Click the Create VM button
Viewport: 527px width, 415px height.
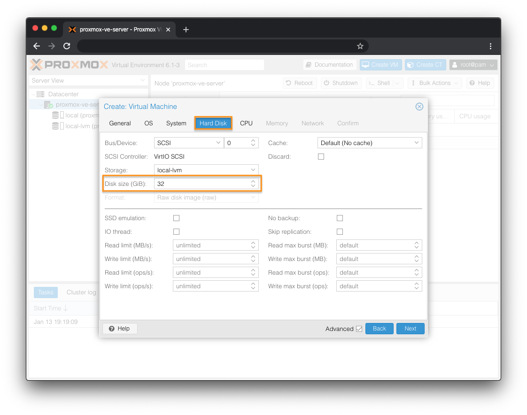(381, 65)
